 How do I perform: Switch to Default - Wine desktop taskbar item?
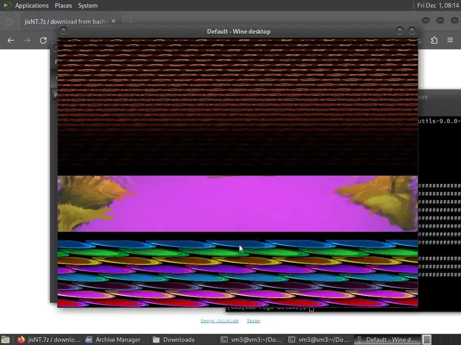click(387, 340)
